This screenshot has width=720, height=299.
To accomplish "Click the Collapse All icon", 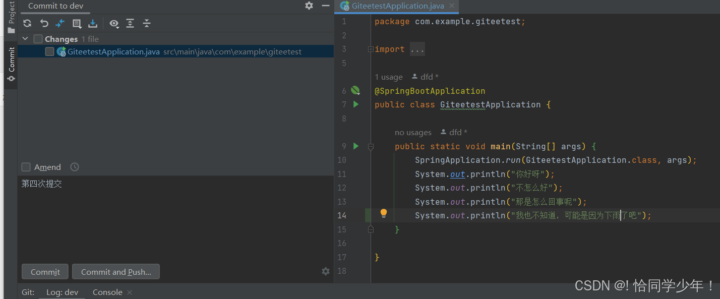I will [147, 23].
